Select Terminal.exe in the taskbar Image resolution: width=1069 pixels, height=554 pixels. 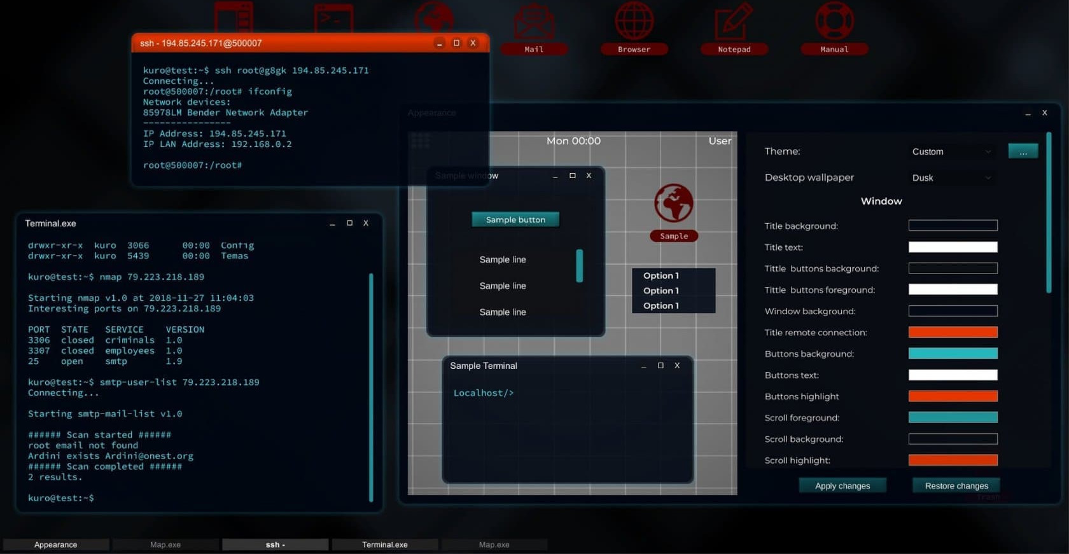(x=384, y=544)
